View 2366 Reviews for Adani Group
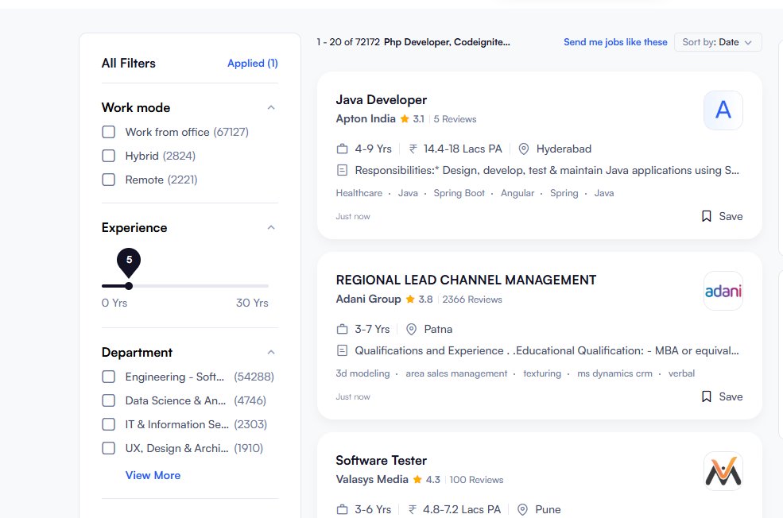Screen dimensions: 783x518 [x=472, y=299]
